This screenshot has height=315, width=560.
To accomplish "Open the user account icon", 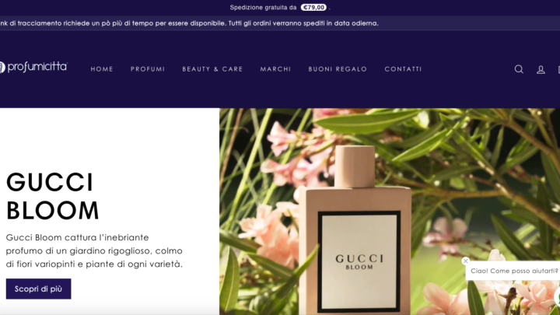I will [x=541, y=70].
